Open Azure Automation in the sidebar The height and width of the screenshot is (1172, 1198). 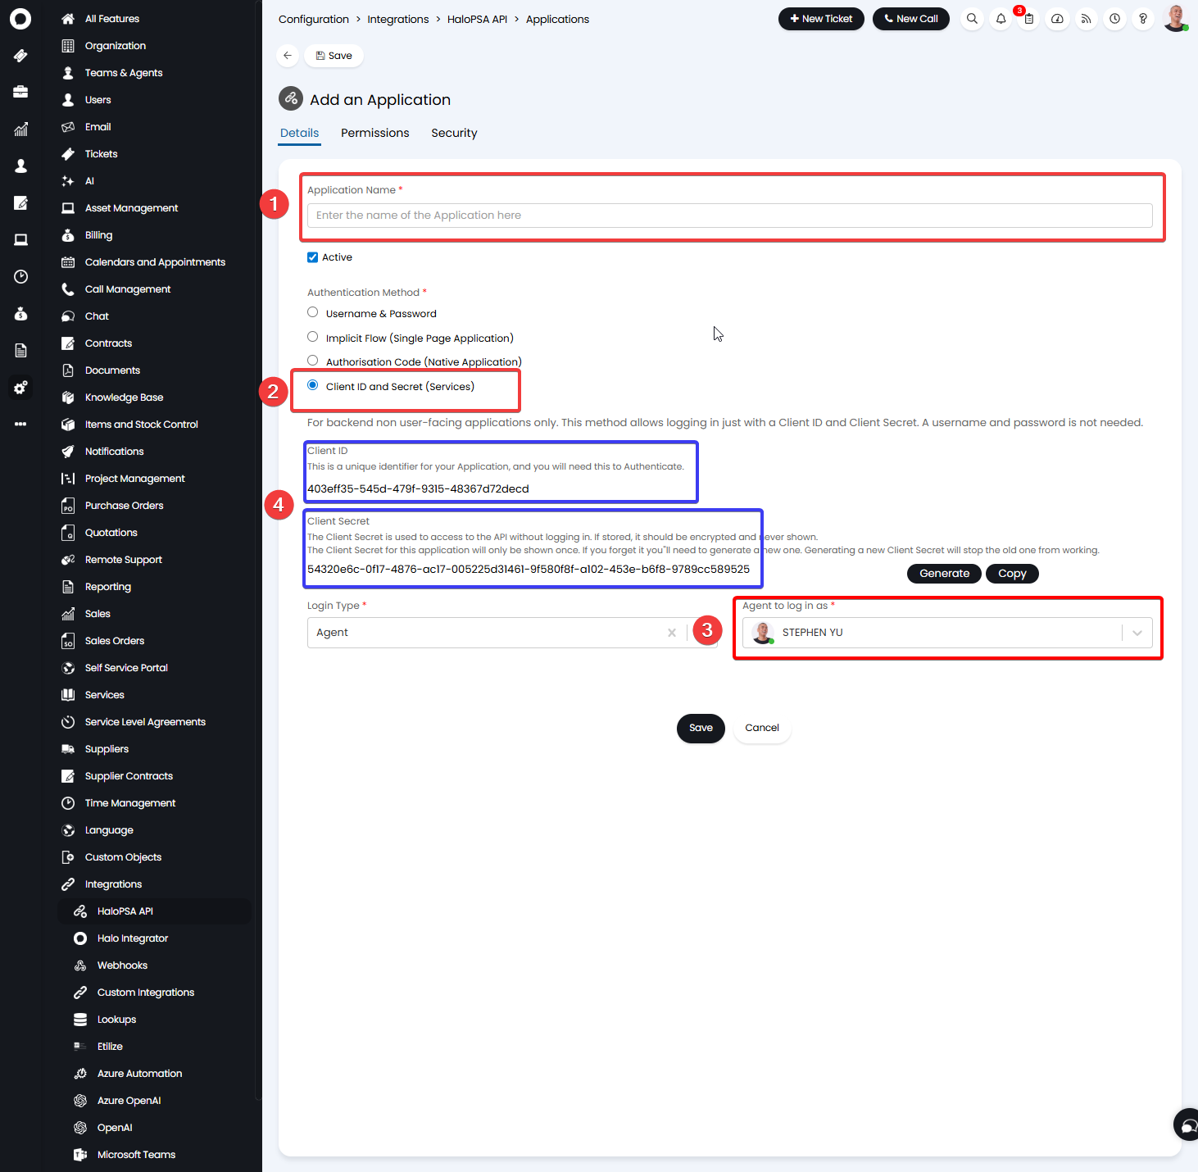tap(139, 1074)
